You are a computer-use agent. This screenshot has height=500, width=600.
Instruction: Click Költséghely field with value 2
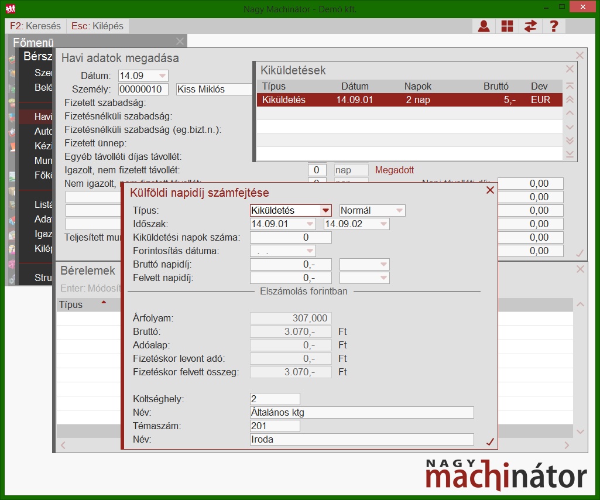click(x=275, y=399)
